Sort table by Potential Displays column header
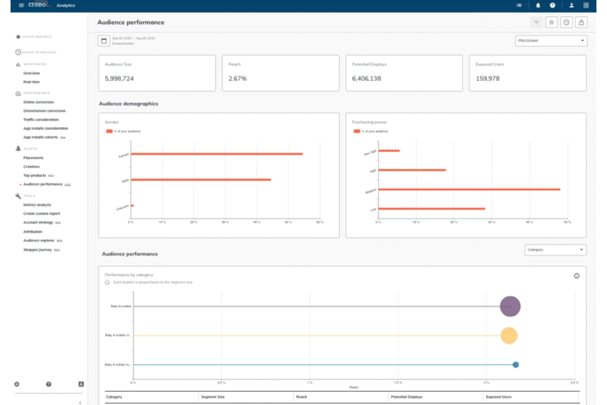Image resolution: width=607 pixels, height=405 pixels. [x=406, y=397]
